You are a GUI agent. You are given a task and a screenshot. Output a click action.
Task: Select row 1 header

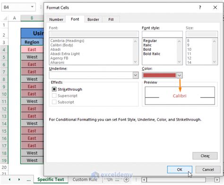(x=4, y=25)
